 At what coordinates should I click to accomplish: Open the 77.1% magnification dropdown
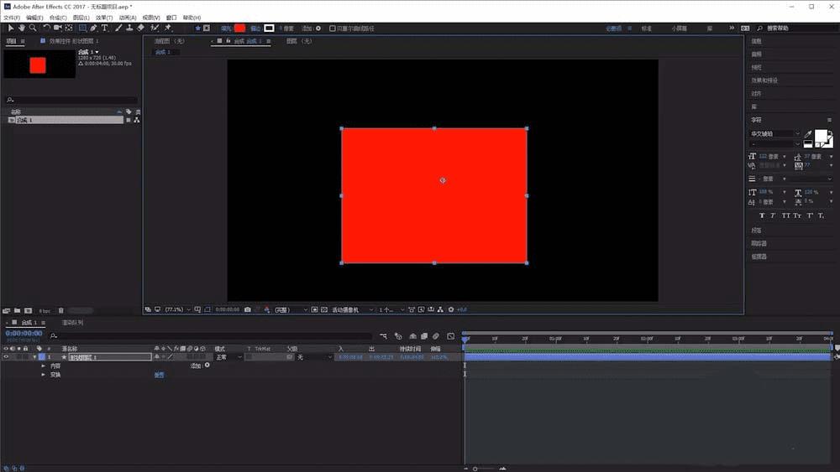point(177,309)
